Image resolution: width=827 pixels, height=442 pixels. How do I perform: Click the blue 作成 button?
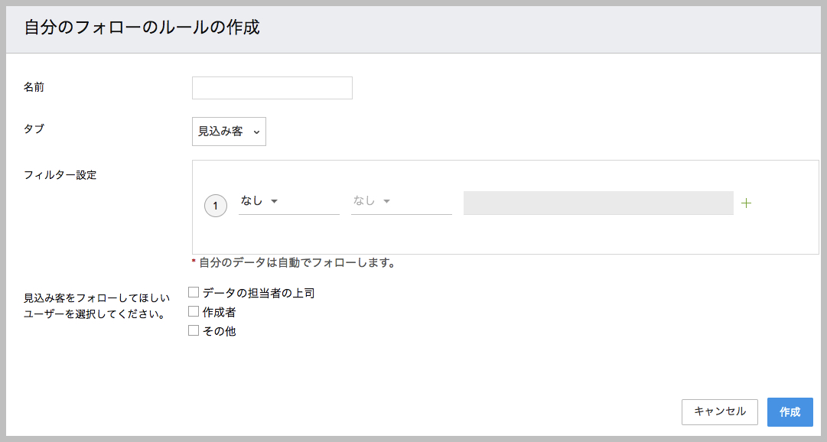[x=790, y=412]
